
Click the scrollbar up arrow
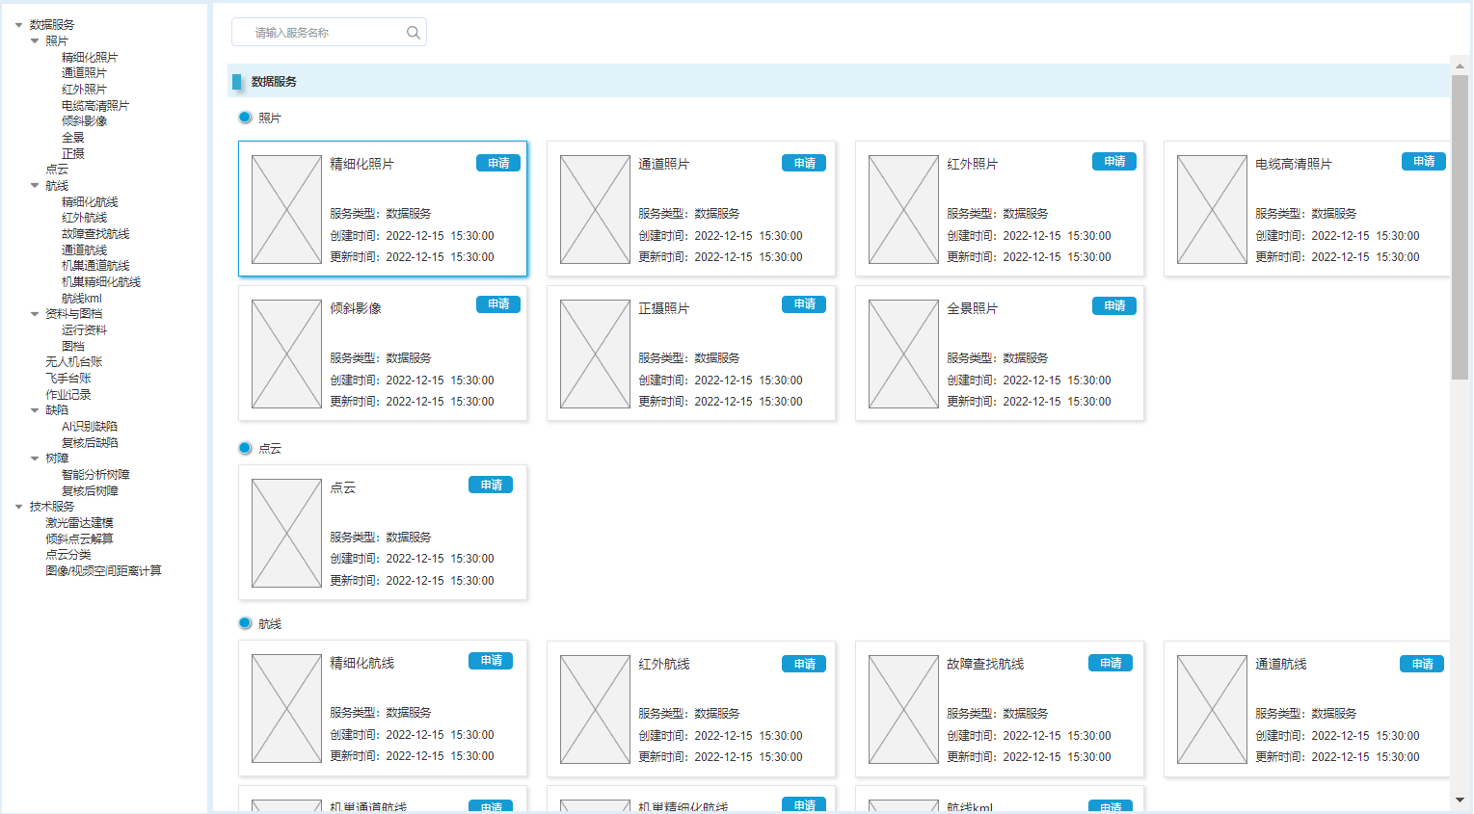pos(1460,66)
